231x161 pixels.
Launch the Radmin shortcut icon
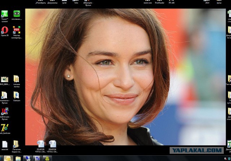tap(5, 111)
